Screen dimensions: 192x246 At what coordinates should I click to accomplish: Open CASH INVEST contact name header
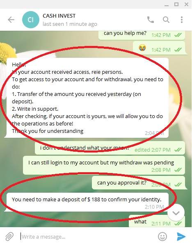pyautogui.click(x=59, y=16)
